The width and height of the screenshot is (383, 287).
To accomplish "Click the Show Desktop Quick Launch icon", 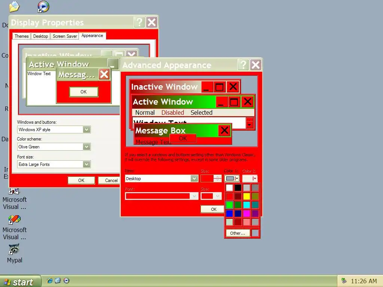I will pyautogui.click(x=58, y=281).
